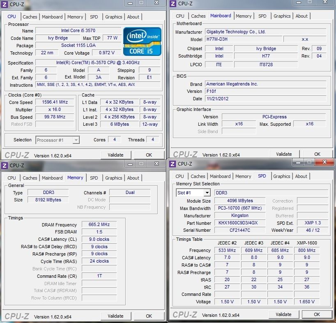Click the BIOS Date field 11/21/2012
This screenshot has height=323, width=336.
pos(265,99)
